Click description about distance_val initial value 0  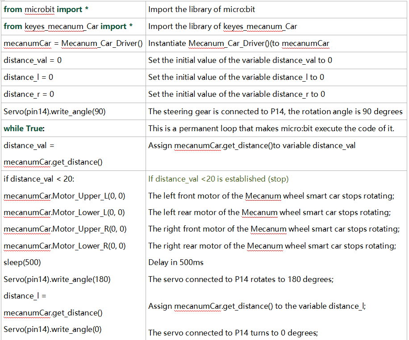pyautogui.click(x=240, y=61)
